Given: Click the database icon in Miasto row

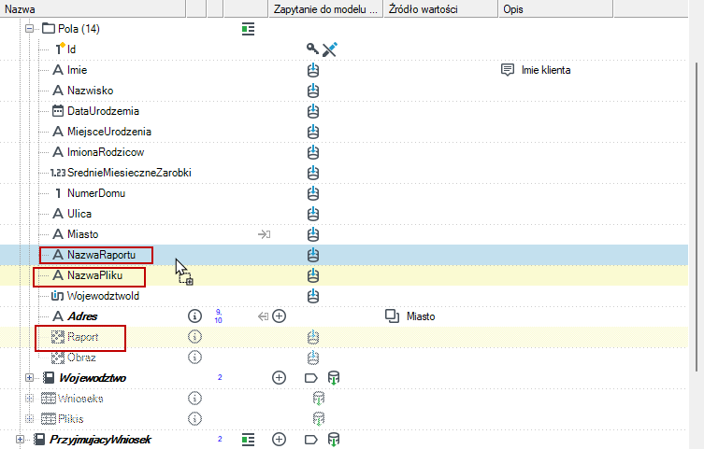Looking at the screenshot, I should [x=313, y=235].
